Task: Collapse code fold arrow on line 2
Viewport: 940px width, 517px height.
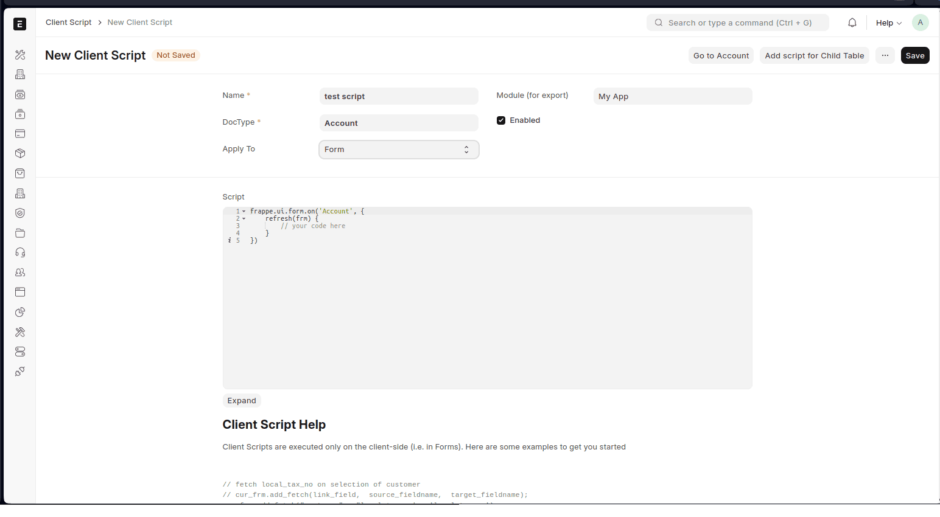Action: click(244, 218)
